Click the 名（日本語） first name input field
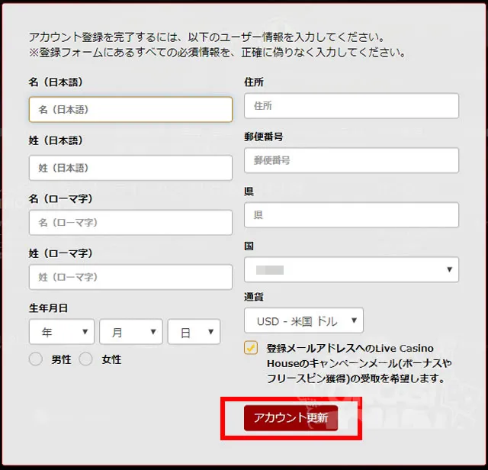 (x=130, y=109)
